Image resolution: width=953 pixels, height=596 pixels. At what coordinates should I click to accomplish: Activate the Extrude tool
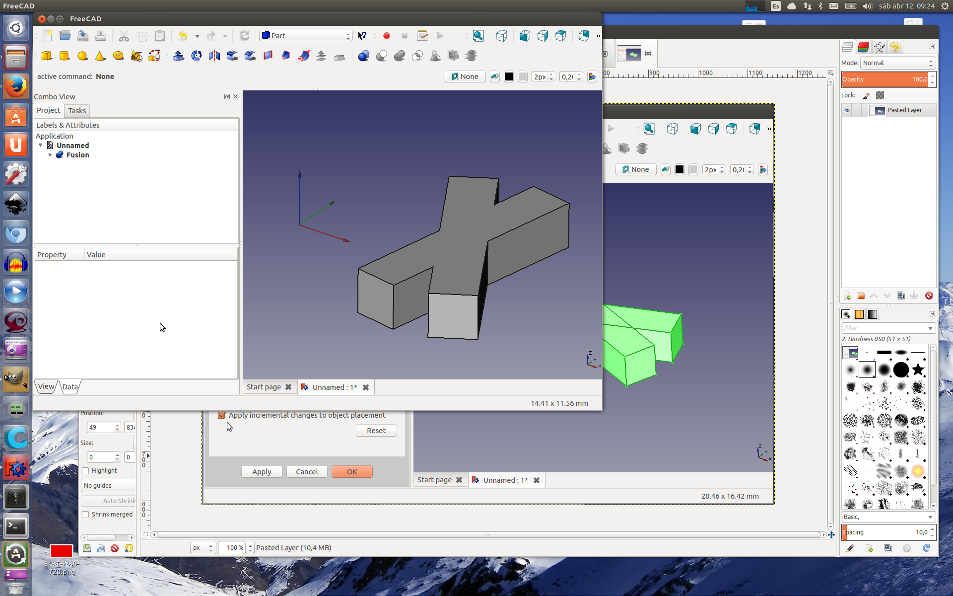179,56
